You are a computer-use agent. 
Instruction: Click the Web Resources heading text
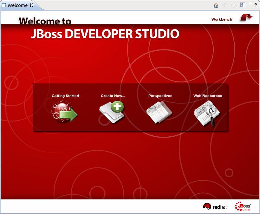point(207,95)
